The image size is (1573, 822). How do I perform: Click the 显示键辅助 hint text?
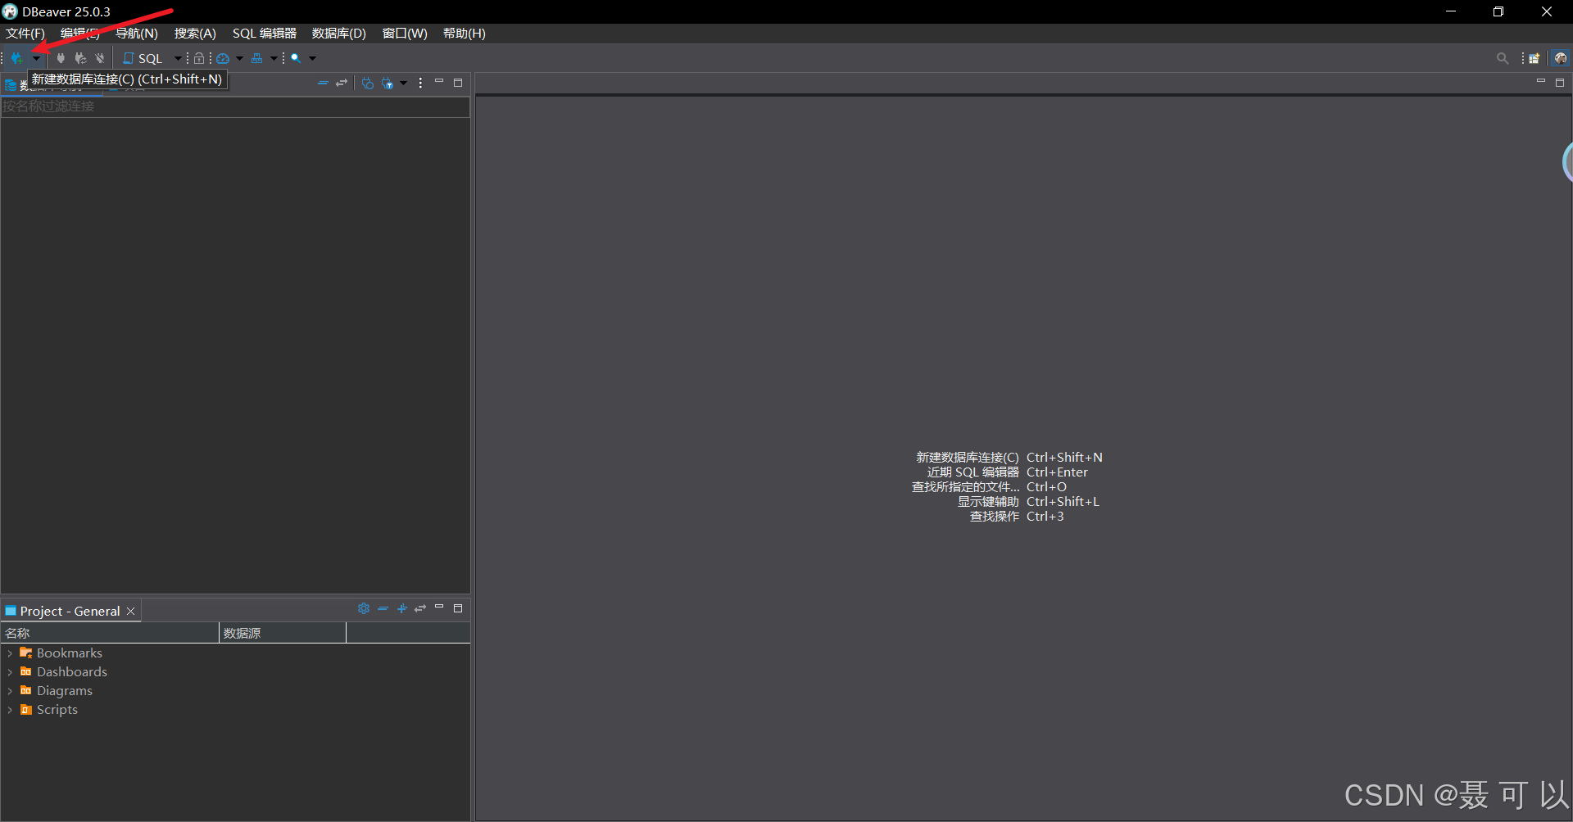click(989, 502)
